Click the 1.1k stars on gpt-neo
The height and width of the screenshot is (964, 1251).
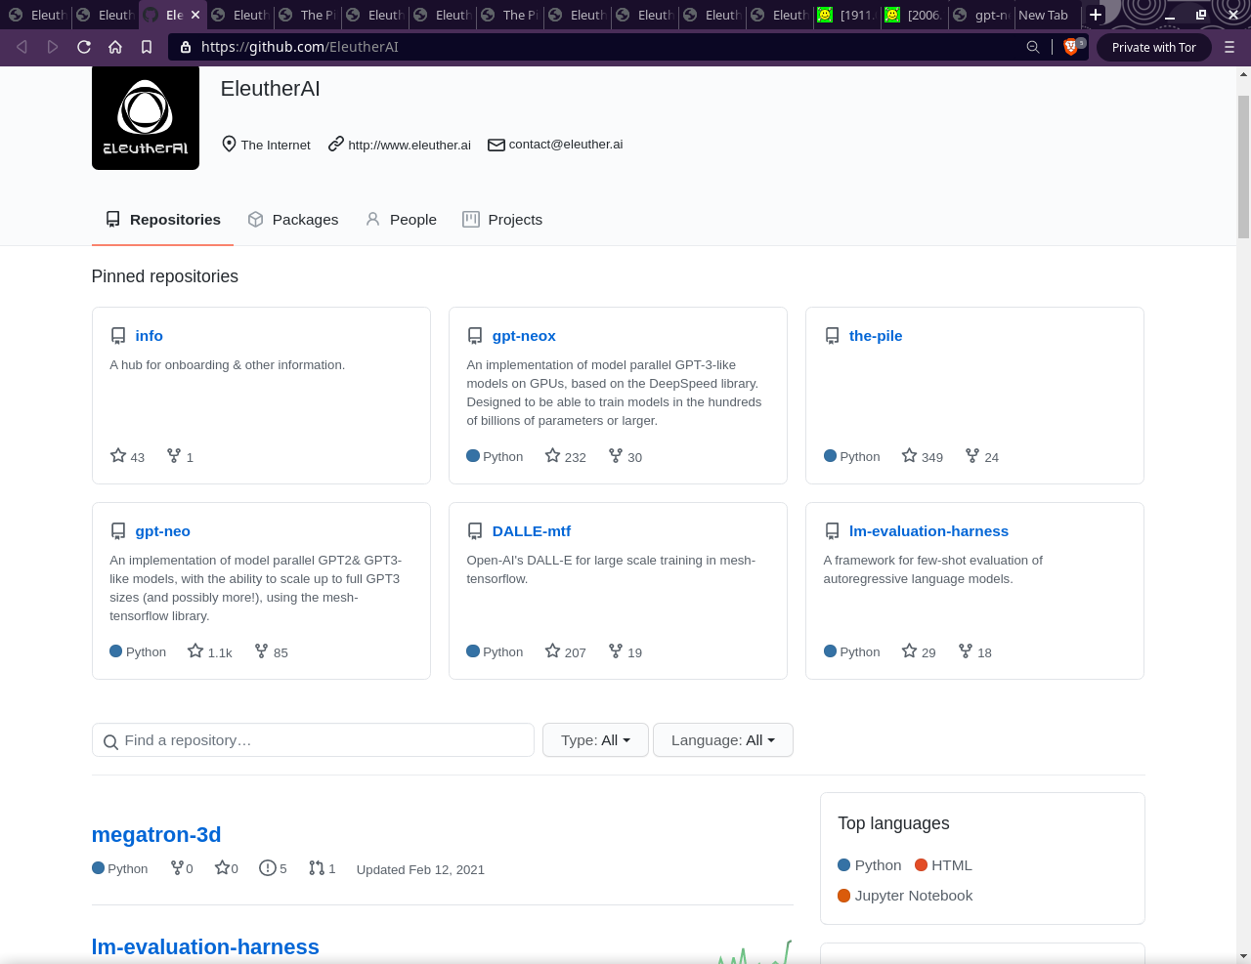210,651
